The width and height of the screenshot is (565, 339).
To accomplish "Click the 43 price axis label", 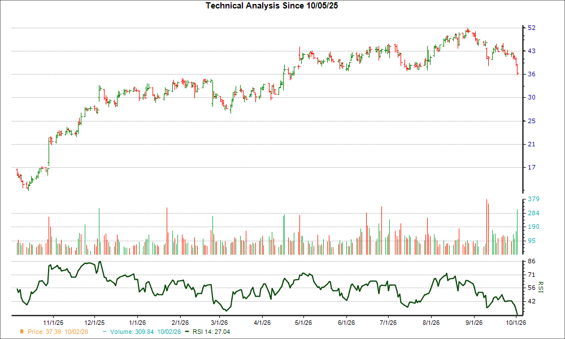I will [532, 51].
